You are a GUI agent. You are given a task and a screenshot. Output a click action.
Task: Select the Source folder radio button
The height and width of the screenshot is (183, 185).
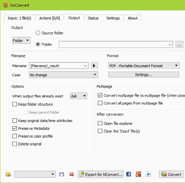pos(38,33)
